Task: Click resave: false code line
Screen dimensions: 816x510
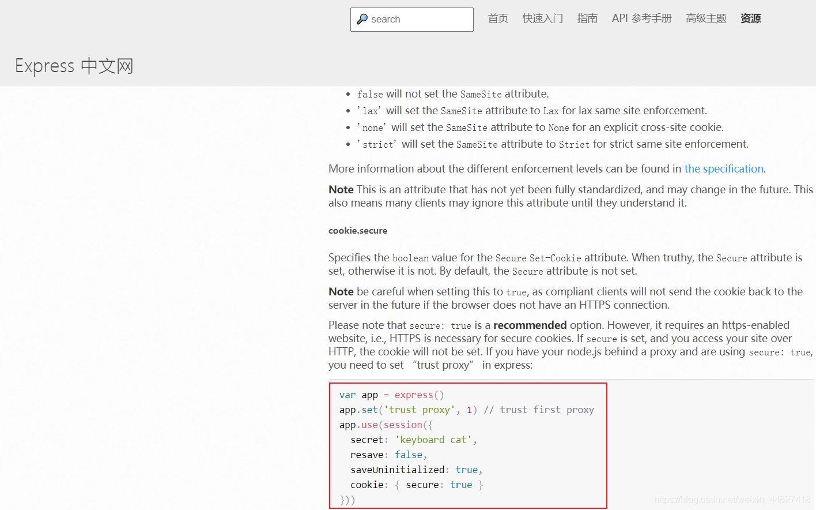Action: point(389,455)
